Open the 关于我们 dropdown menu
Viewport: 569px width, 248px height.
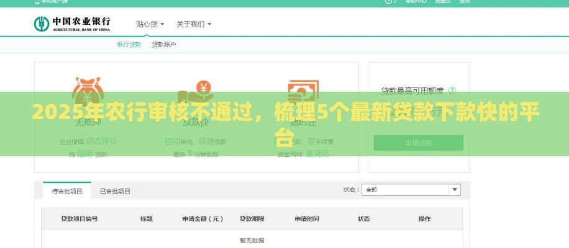pos(194,24)
